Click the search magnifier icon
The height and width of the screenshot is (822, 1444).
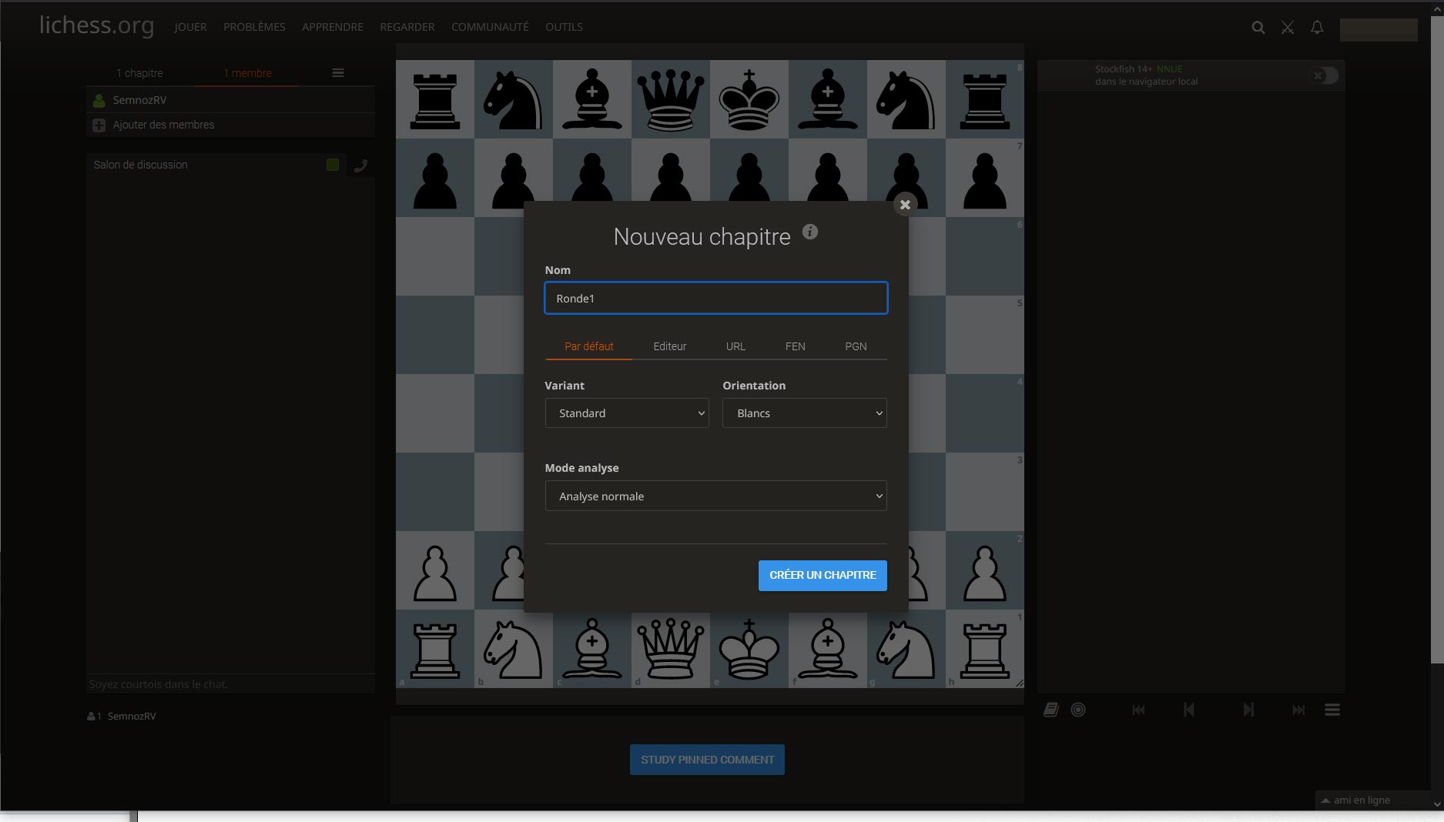coord(1258,28)
